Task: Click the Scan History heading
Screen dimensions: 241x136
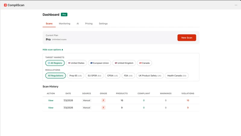Action: click(x=50, y=86)
